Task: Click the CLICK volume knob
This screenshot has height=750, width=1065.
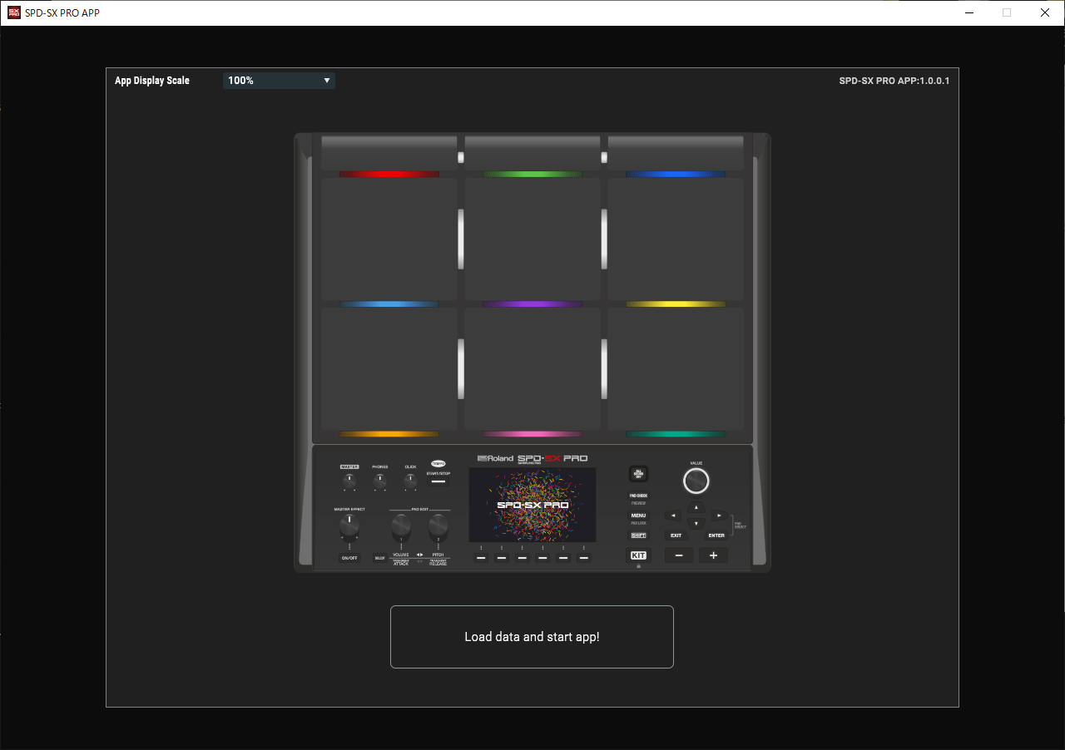Action: point(410,481)
